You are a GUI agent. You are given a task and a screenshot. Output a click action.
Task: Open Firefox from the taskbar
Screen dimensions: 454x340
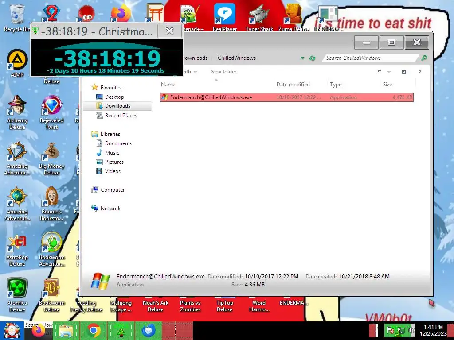[x=38, y=331]
